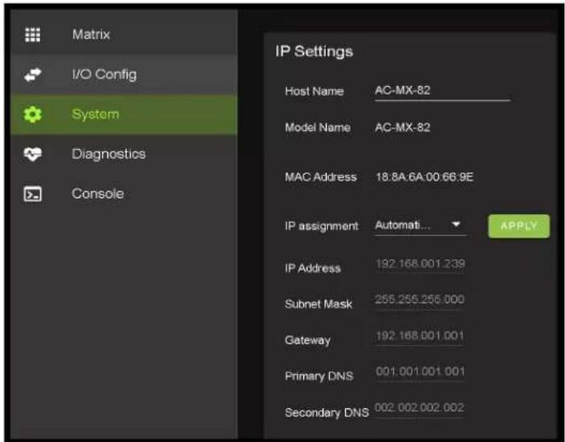
Task: Click the I/O Config arrows icon
Action: (x=32, y=75)
